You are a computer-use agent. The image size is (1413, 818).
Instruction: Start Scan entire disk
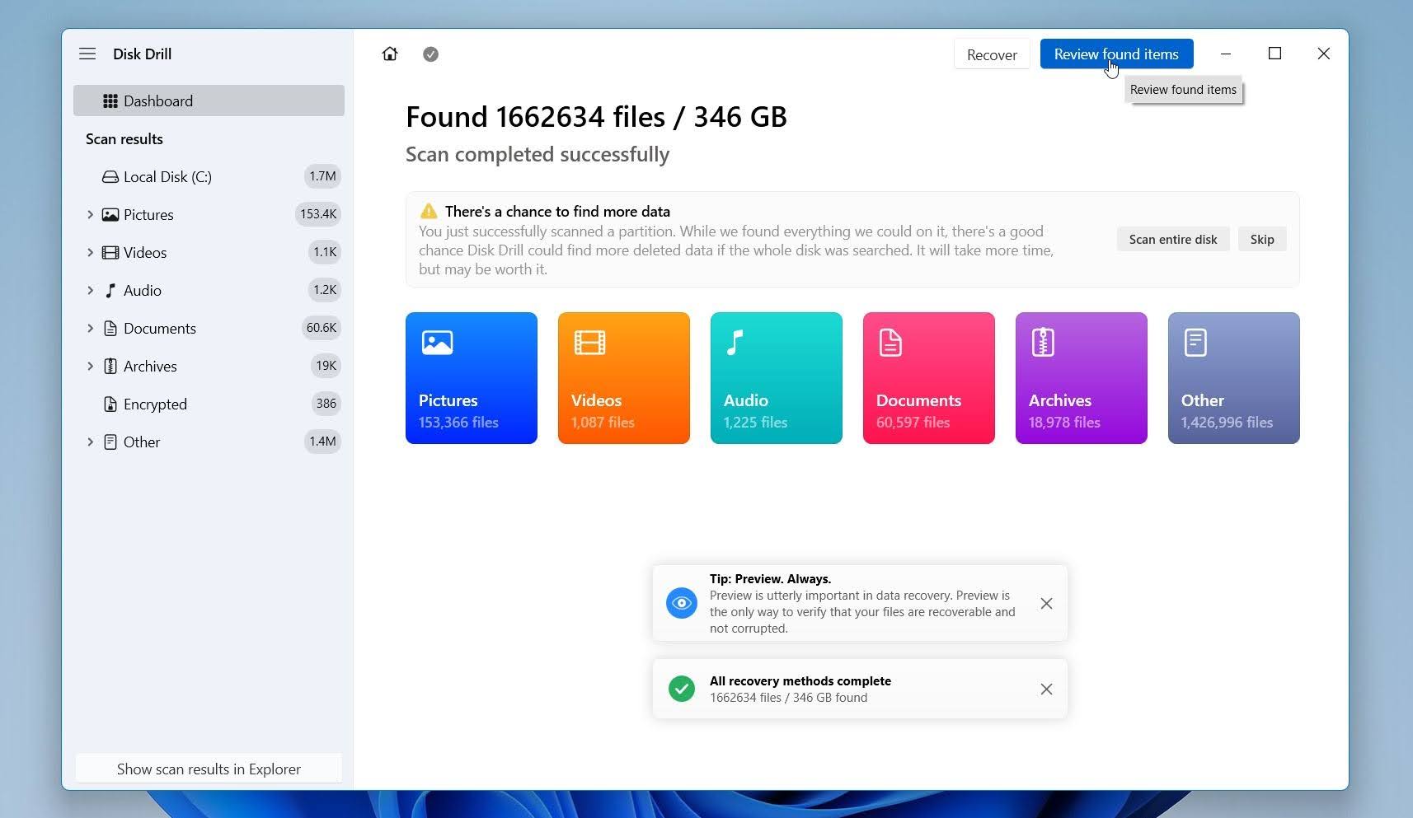pyautogui.click(x=1173, y=240)
